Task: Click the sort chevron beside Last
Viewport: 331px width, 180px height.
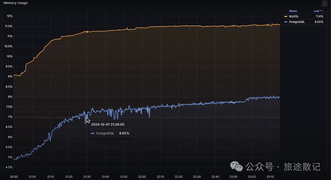Action: click(323, 11)
